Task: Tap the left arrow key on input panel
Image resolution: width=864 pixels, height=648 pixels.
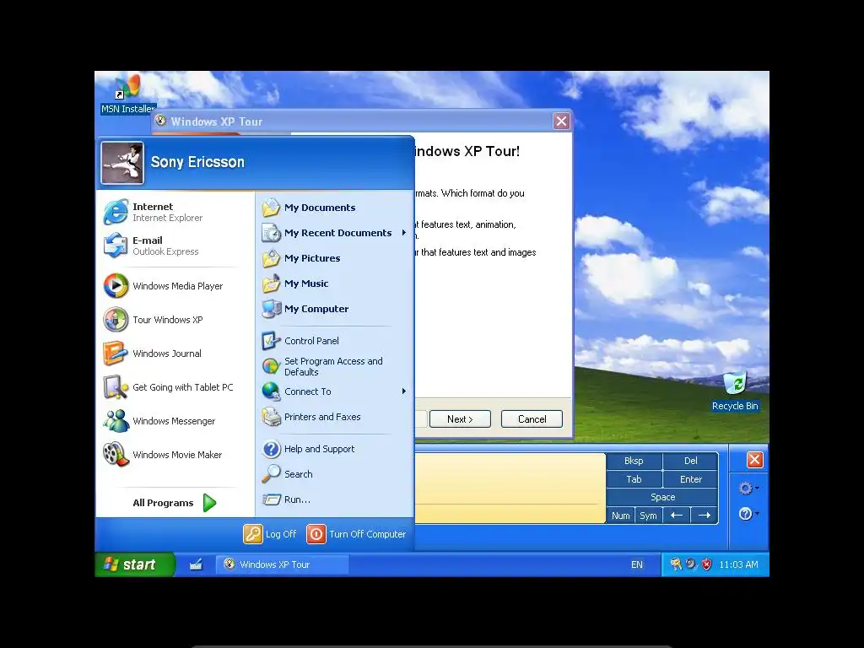Action: [x=677, y=516]
